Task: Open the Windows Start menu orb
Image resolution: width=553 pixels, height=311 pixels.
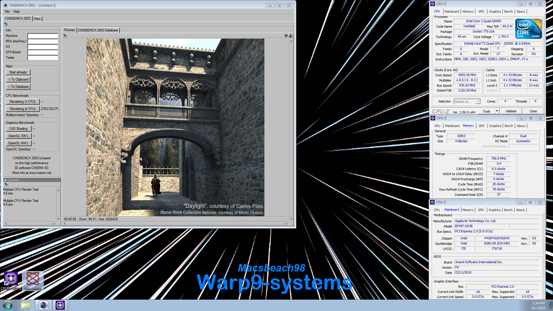Action: coord(8,305)
